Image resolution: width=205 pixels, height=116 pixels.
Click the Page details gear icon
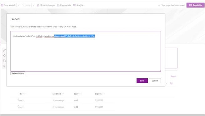tap(58, 5)
